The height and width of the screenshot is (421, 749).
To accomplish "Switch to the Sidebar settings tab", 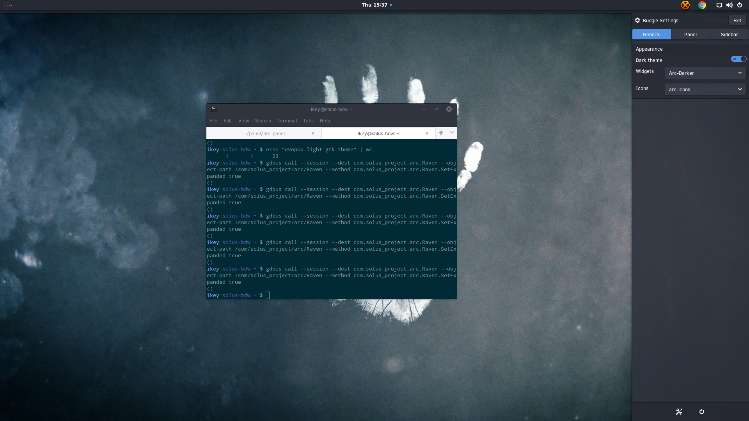I will [729, 34].
